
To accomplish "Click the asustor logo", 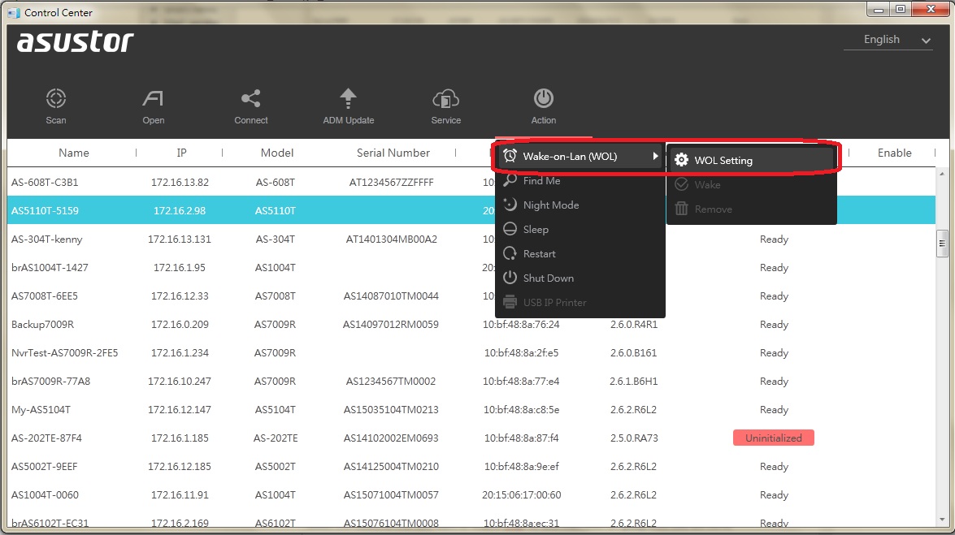I will [x=76, y=41].
